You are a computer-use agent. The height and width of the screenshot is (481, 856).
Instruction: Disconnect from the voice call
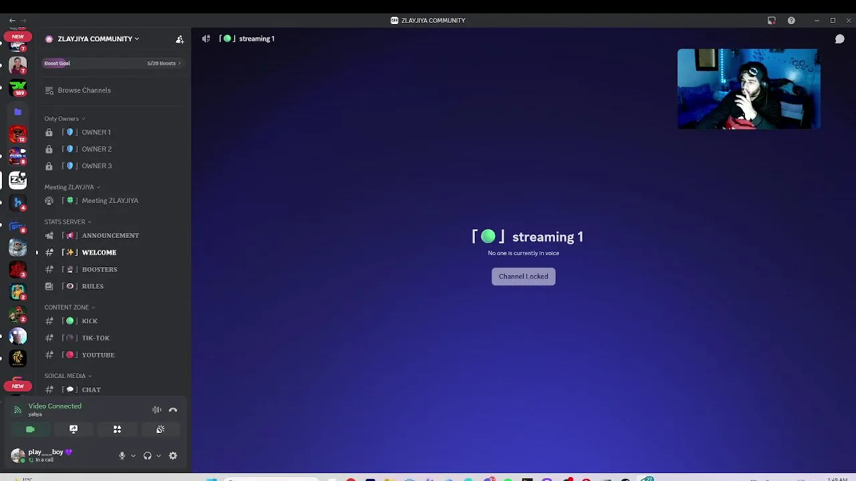173,410
